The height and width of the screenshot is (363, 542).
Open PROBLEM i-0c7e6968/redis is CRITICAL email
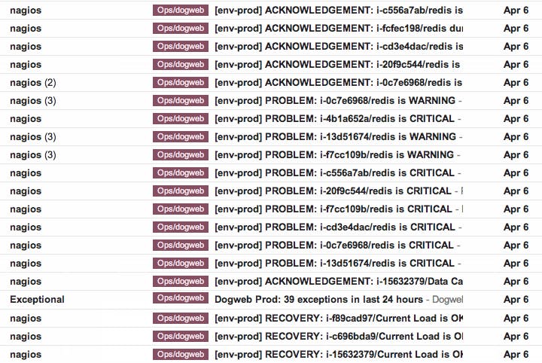point(271,245)
